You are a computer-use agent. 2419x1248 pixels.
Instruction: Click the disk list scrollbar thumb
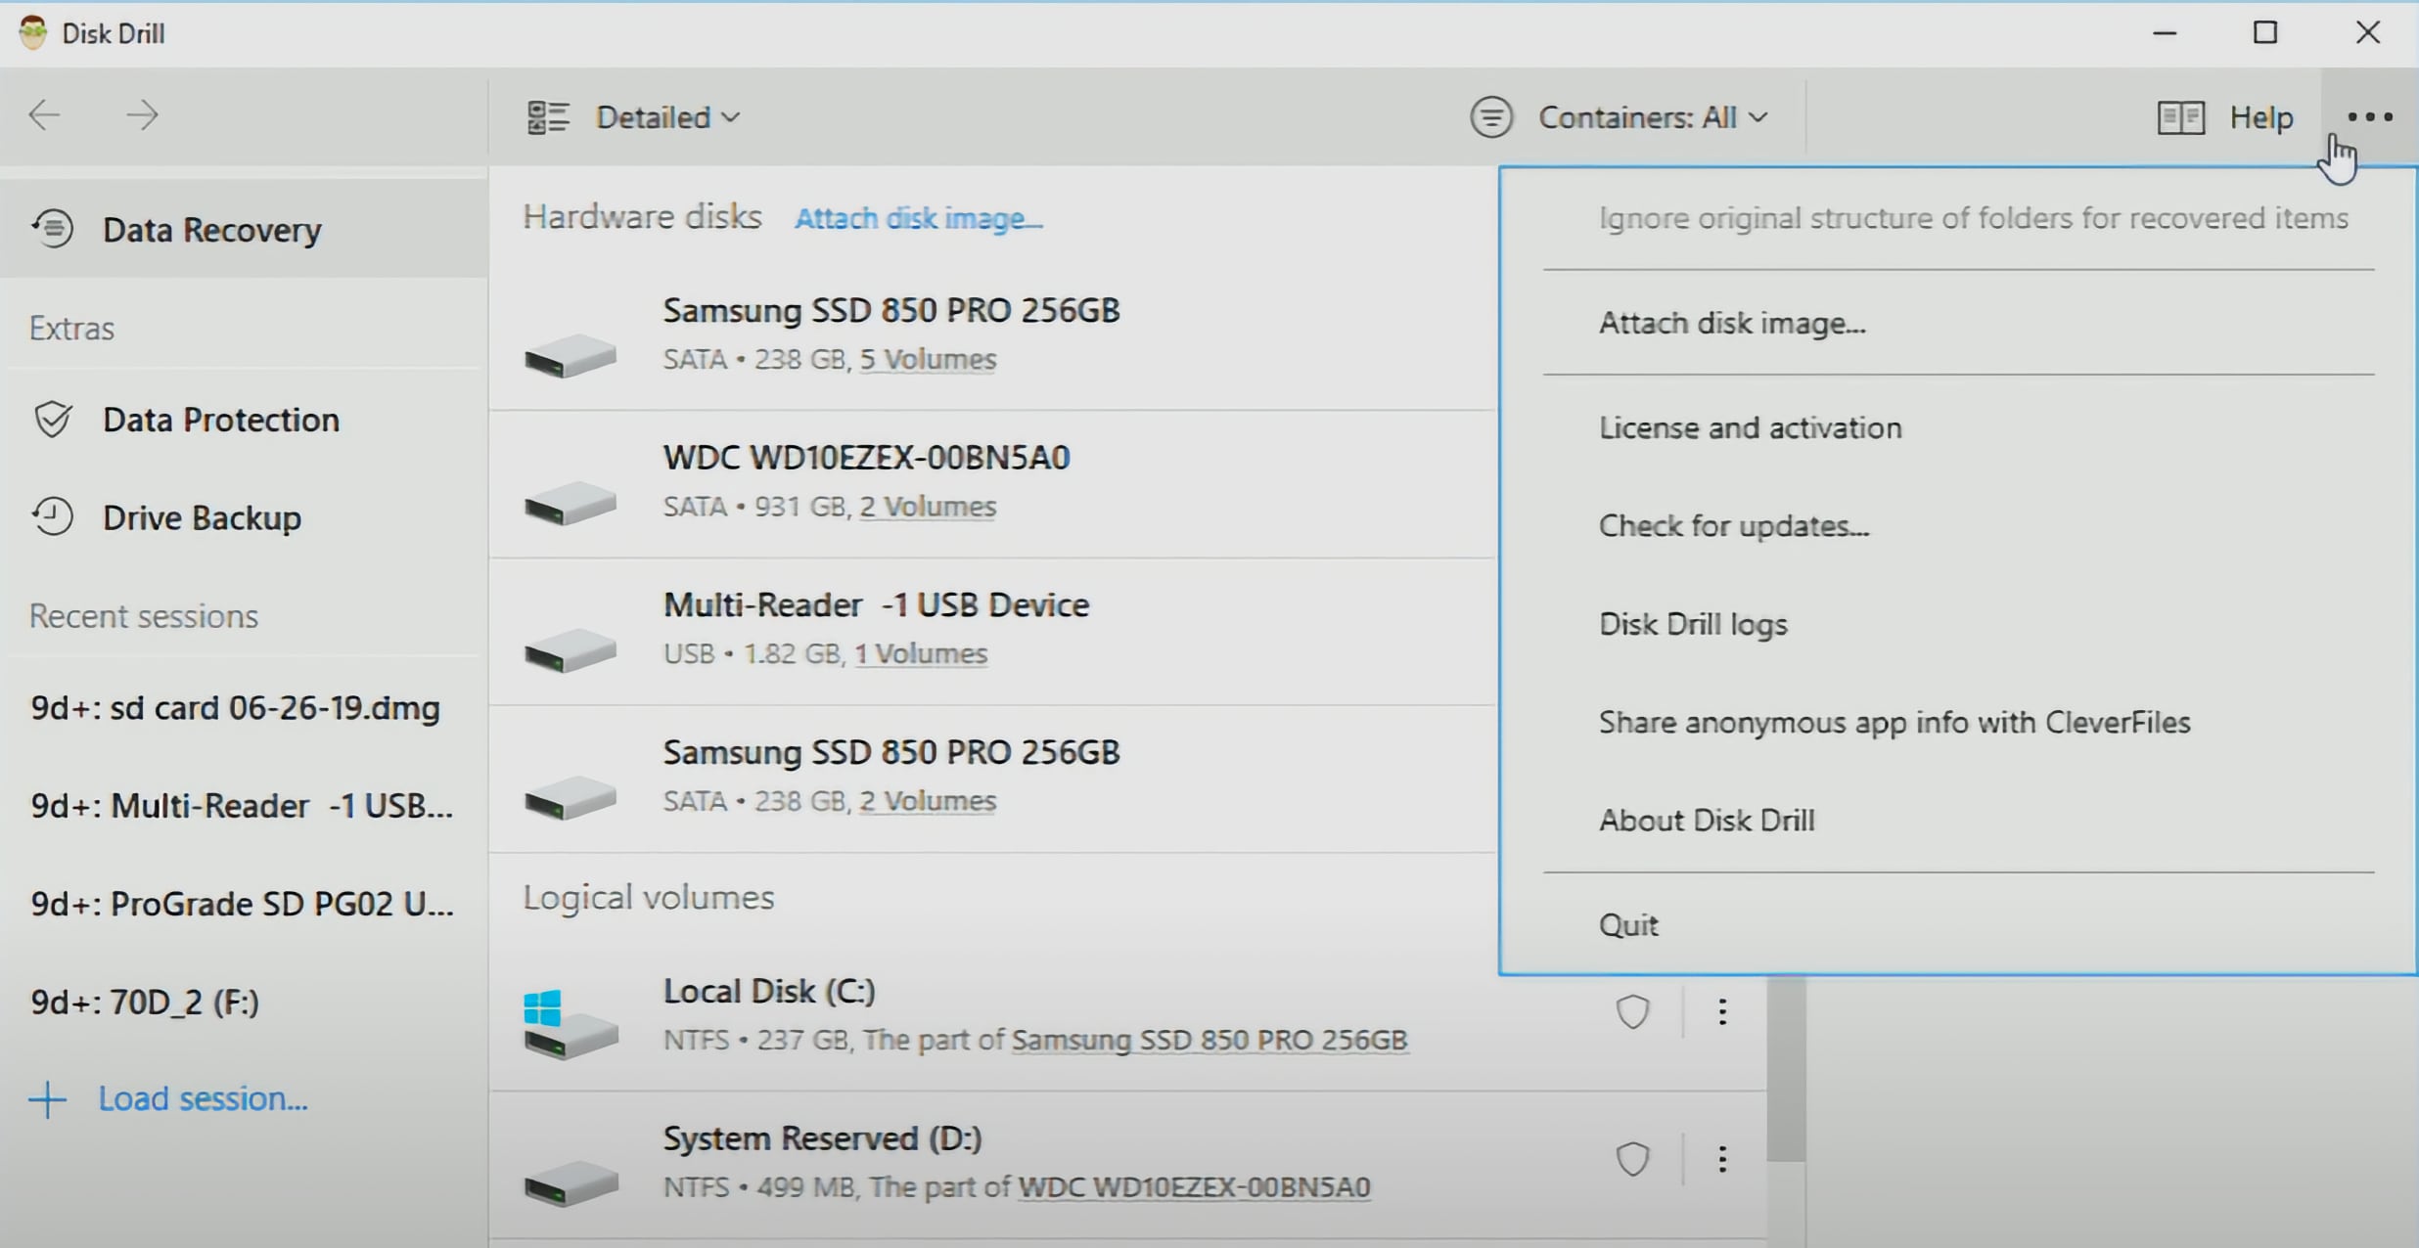(x=1786, y=1068)
